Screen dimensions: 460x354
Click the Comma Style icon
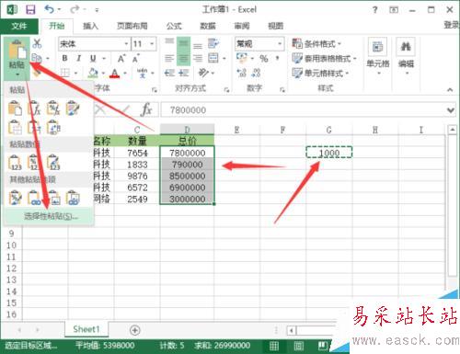tap(277, 58)
